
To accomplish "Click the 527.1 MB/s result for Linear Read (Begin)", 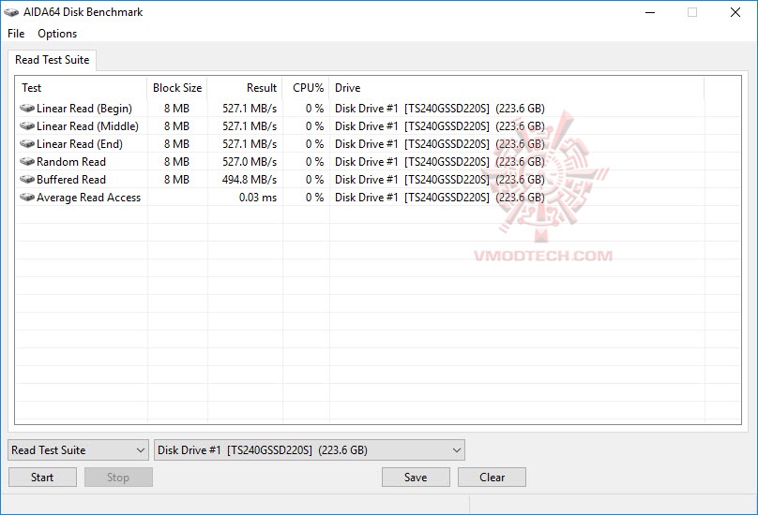I will pyautogui.click(x=250, y=109).
